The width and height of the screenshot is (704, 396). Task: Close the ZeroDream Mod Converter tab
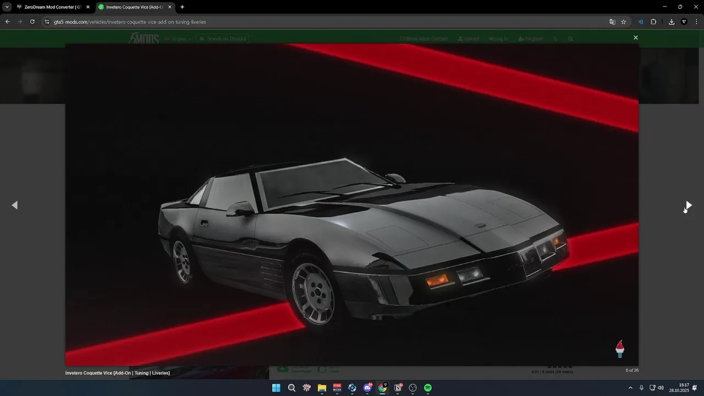click(88, 7)
